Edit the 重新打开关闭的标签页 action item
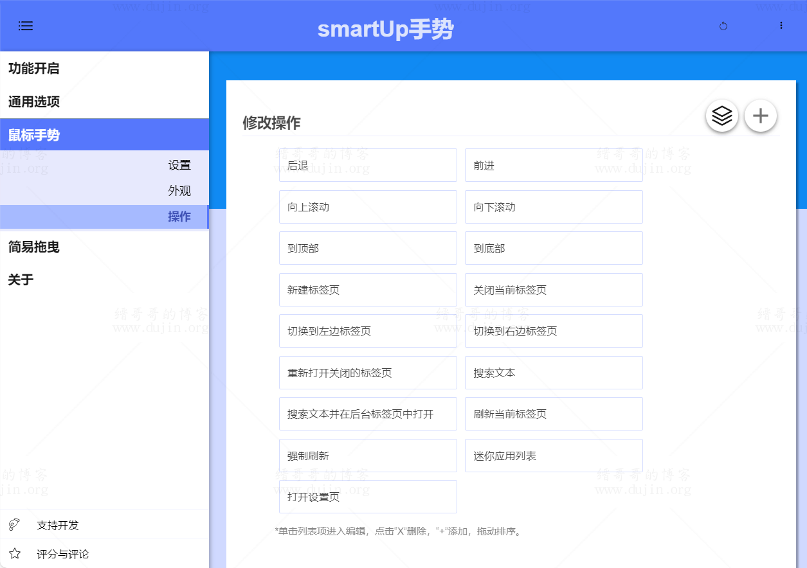Screen dimensions: 807x568 [x=368, y=373]
